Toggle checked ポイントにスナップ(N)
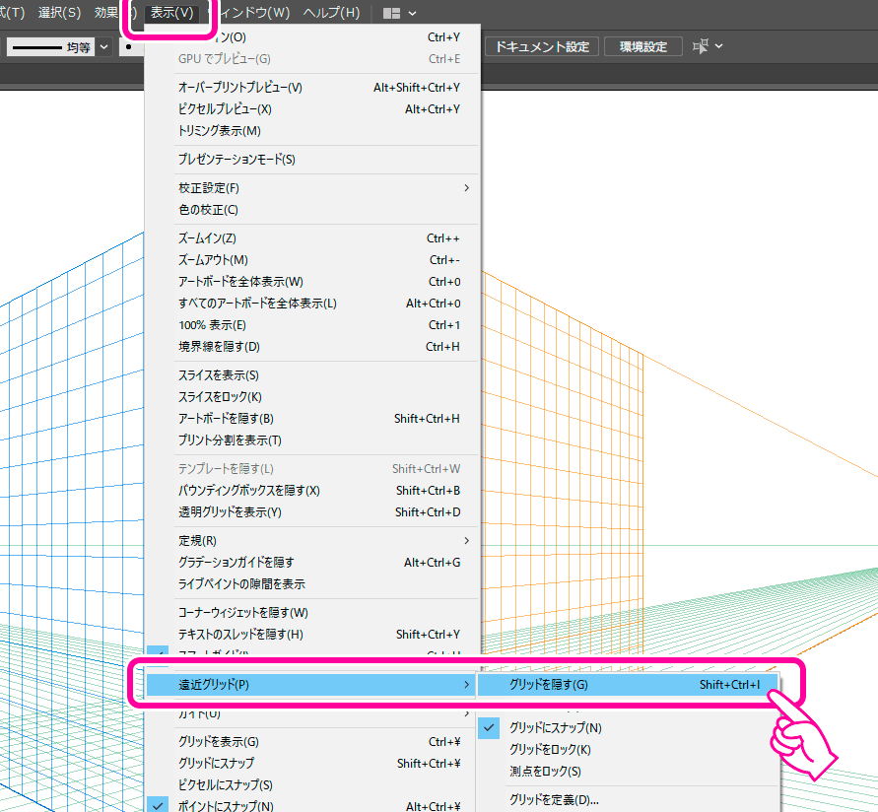 [310, 805]
